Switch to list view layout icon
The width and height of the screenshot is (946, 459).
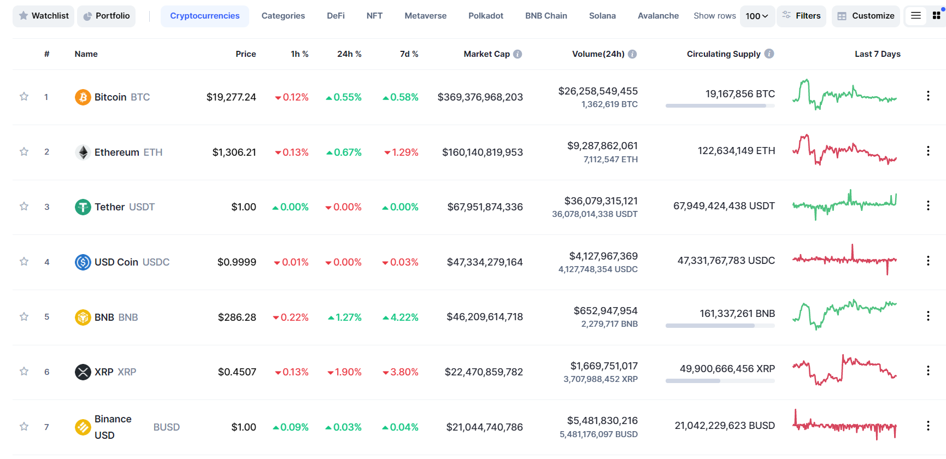(x=916, y=16)
